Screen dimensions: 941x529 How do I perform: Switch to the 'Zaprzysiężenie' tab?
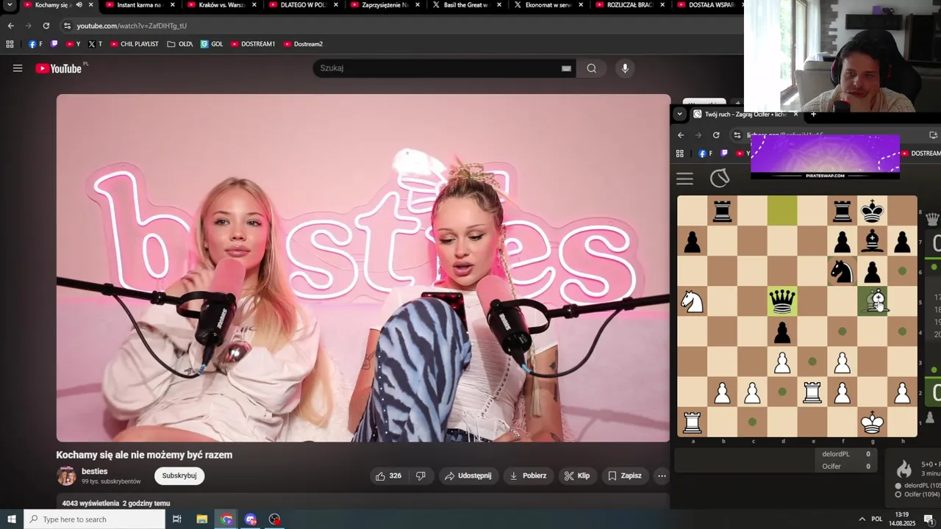384,5
